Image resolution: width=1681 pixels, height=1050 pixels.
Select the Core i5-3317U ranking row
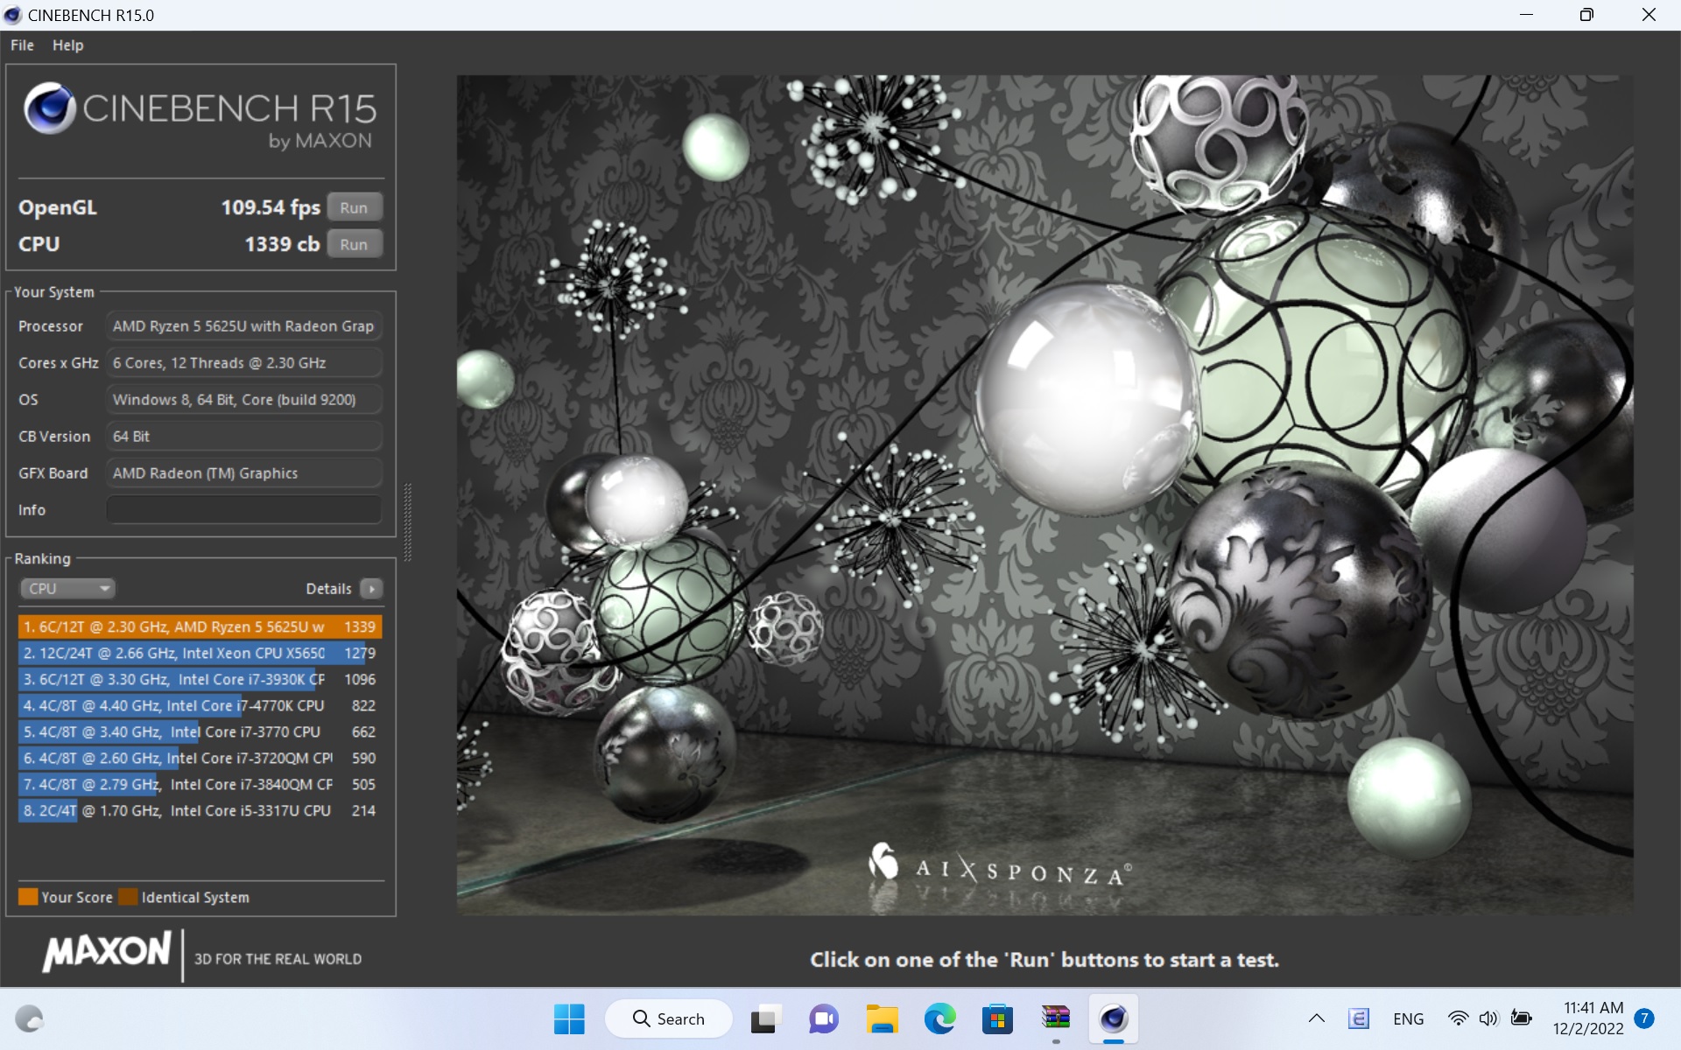[200, 810]
